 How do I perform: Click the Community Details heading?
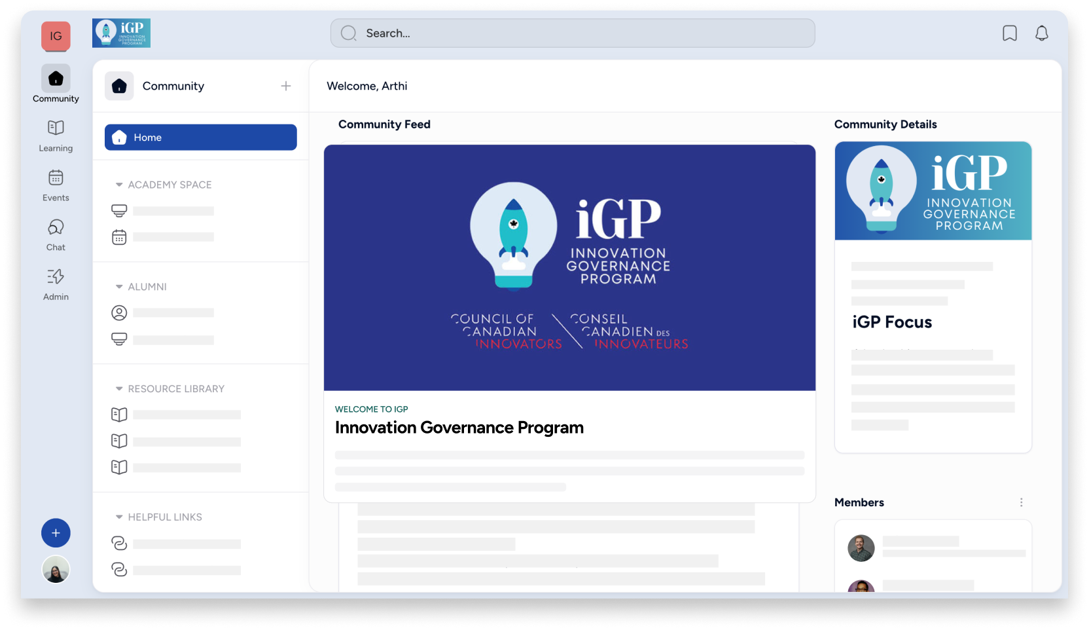[x=885, y=124]
